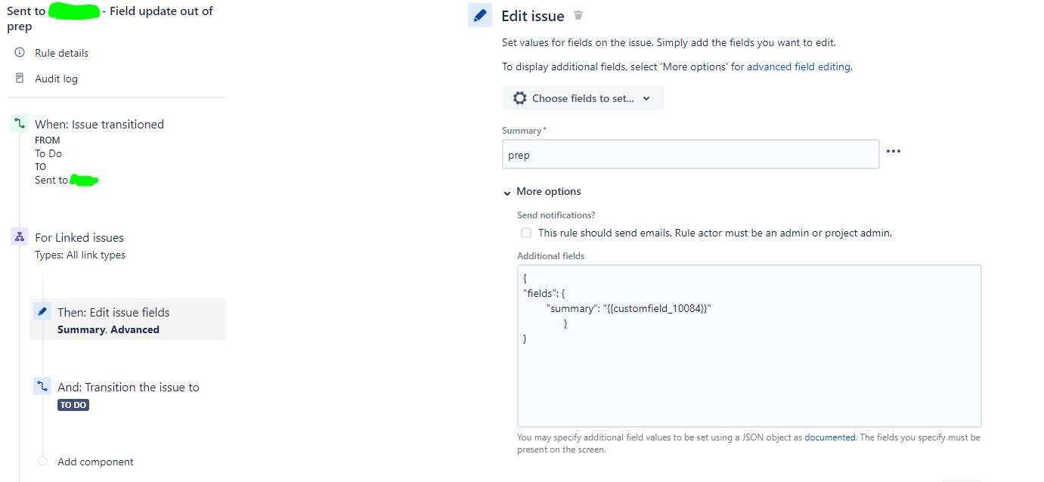Enable the send emails checkbox
The width and height of the screenshot is (1044, 482).
click(525, 233)
